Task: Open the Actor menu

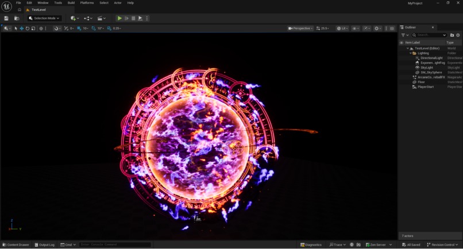Action: pyautogui.click(x=118, y=3)
